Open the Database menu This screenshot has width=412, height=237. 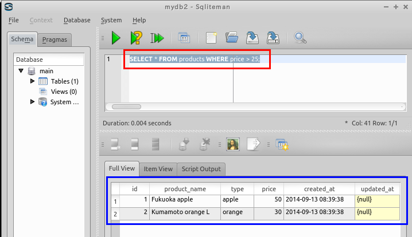pos(77,20)
